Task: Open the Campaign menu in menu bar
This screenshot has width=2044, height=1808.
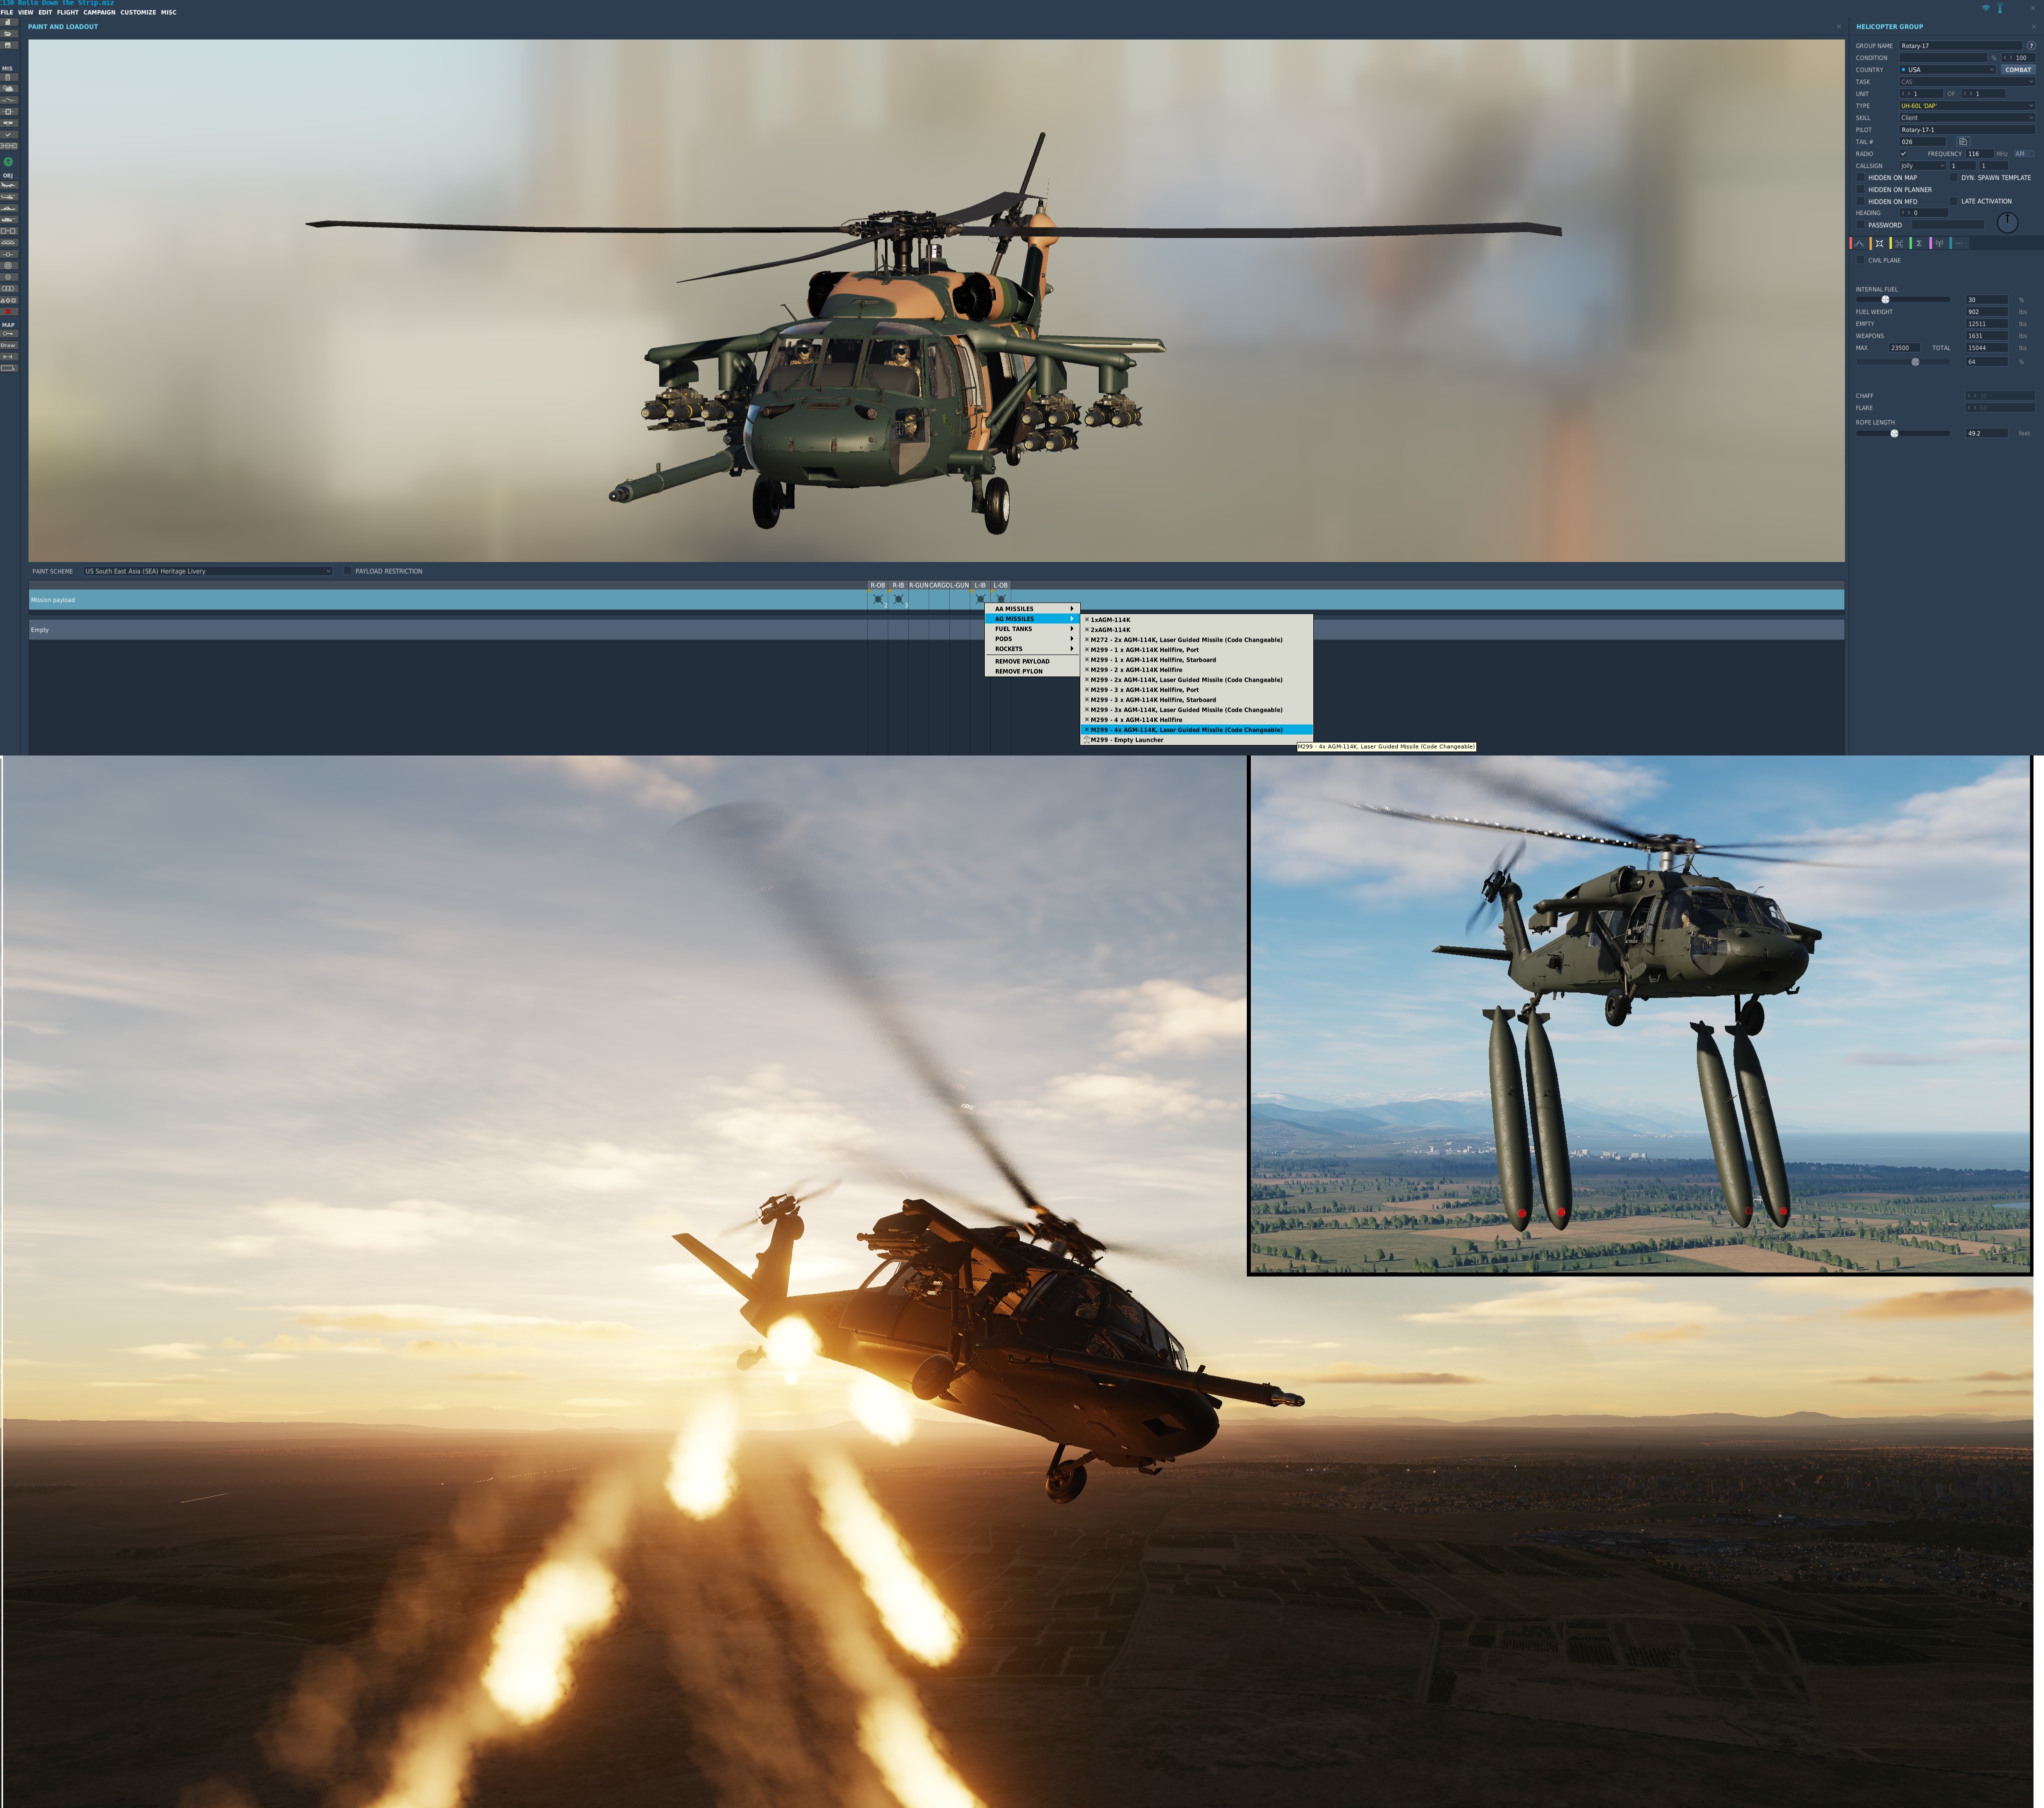Action: point(99,13)
